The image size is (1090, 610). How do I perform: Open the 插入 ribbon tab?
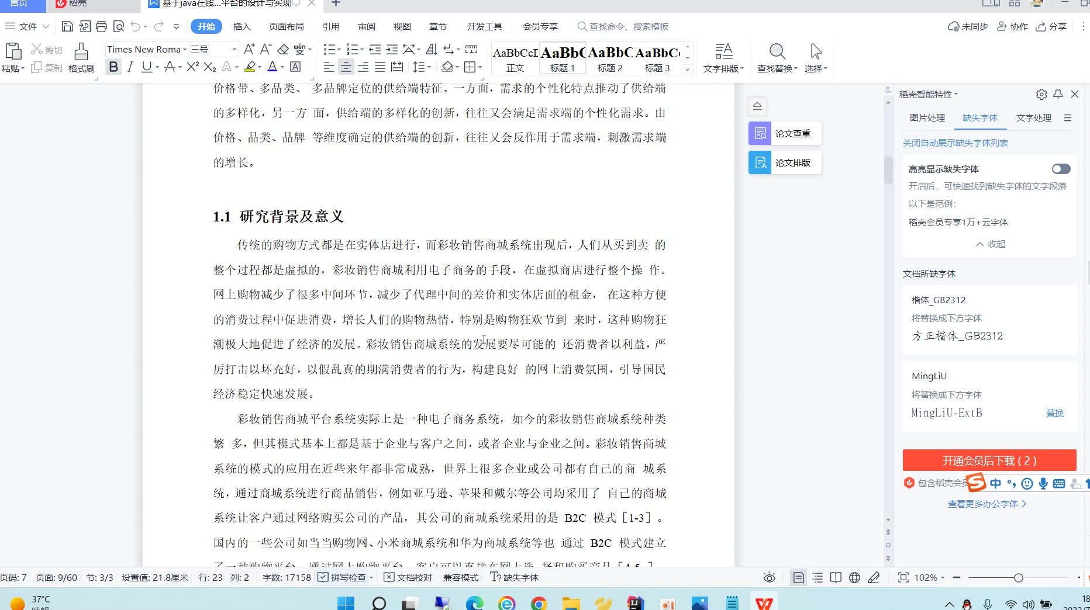coord(242,26)
